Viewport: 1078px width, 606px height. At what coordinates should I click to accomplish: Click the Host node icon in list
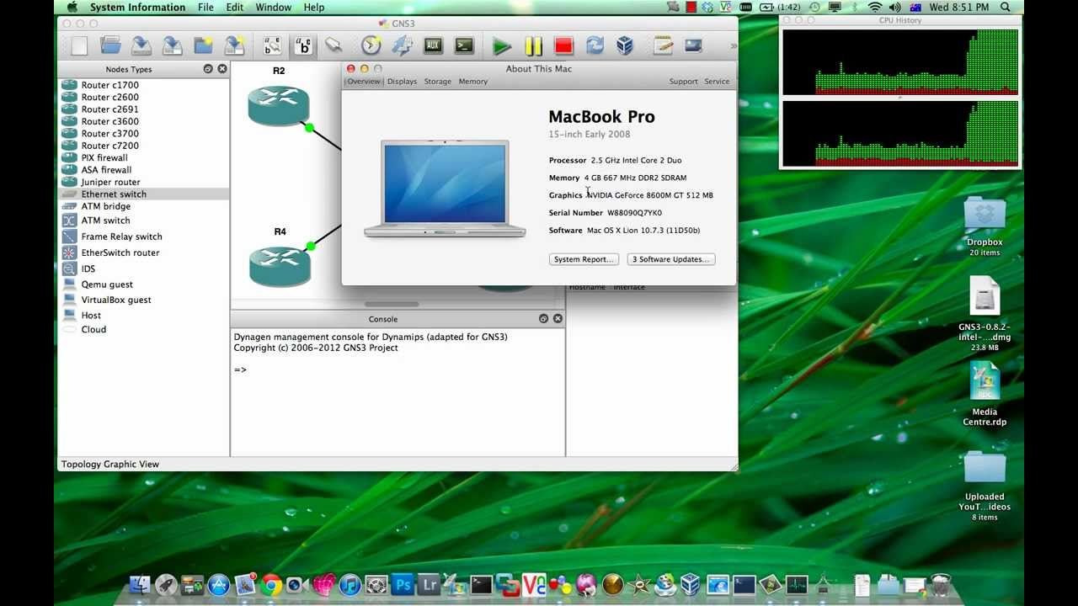pos(69,315)
